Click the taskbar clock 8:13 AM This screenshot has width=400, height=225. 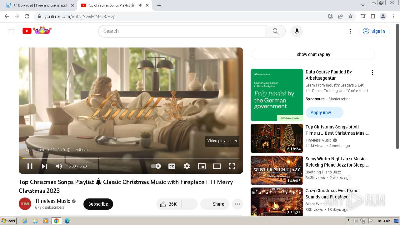(x=384, y=221)
